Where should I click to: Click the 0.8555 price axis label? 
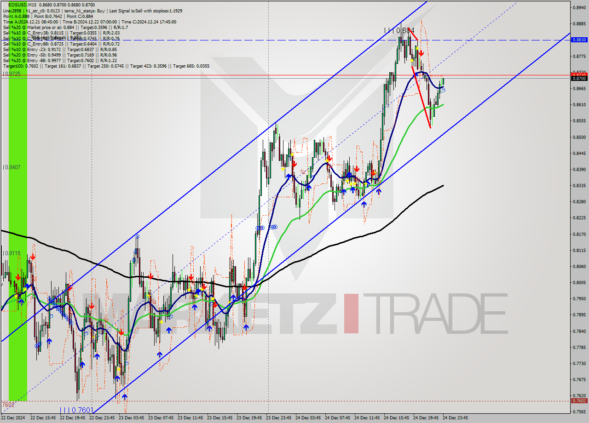click(578, 121)
